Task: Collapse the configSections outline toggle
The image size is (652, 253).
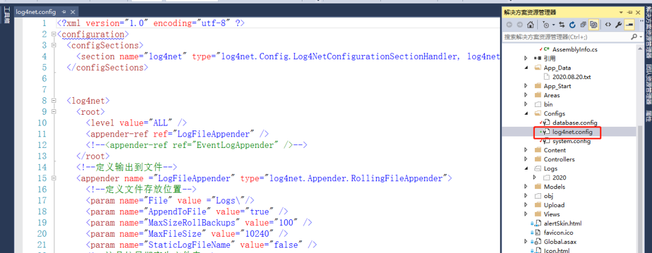Action: (53, 45)
